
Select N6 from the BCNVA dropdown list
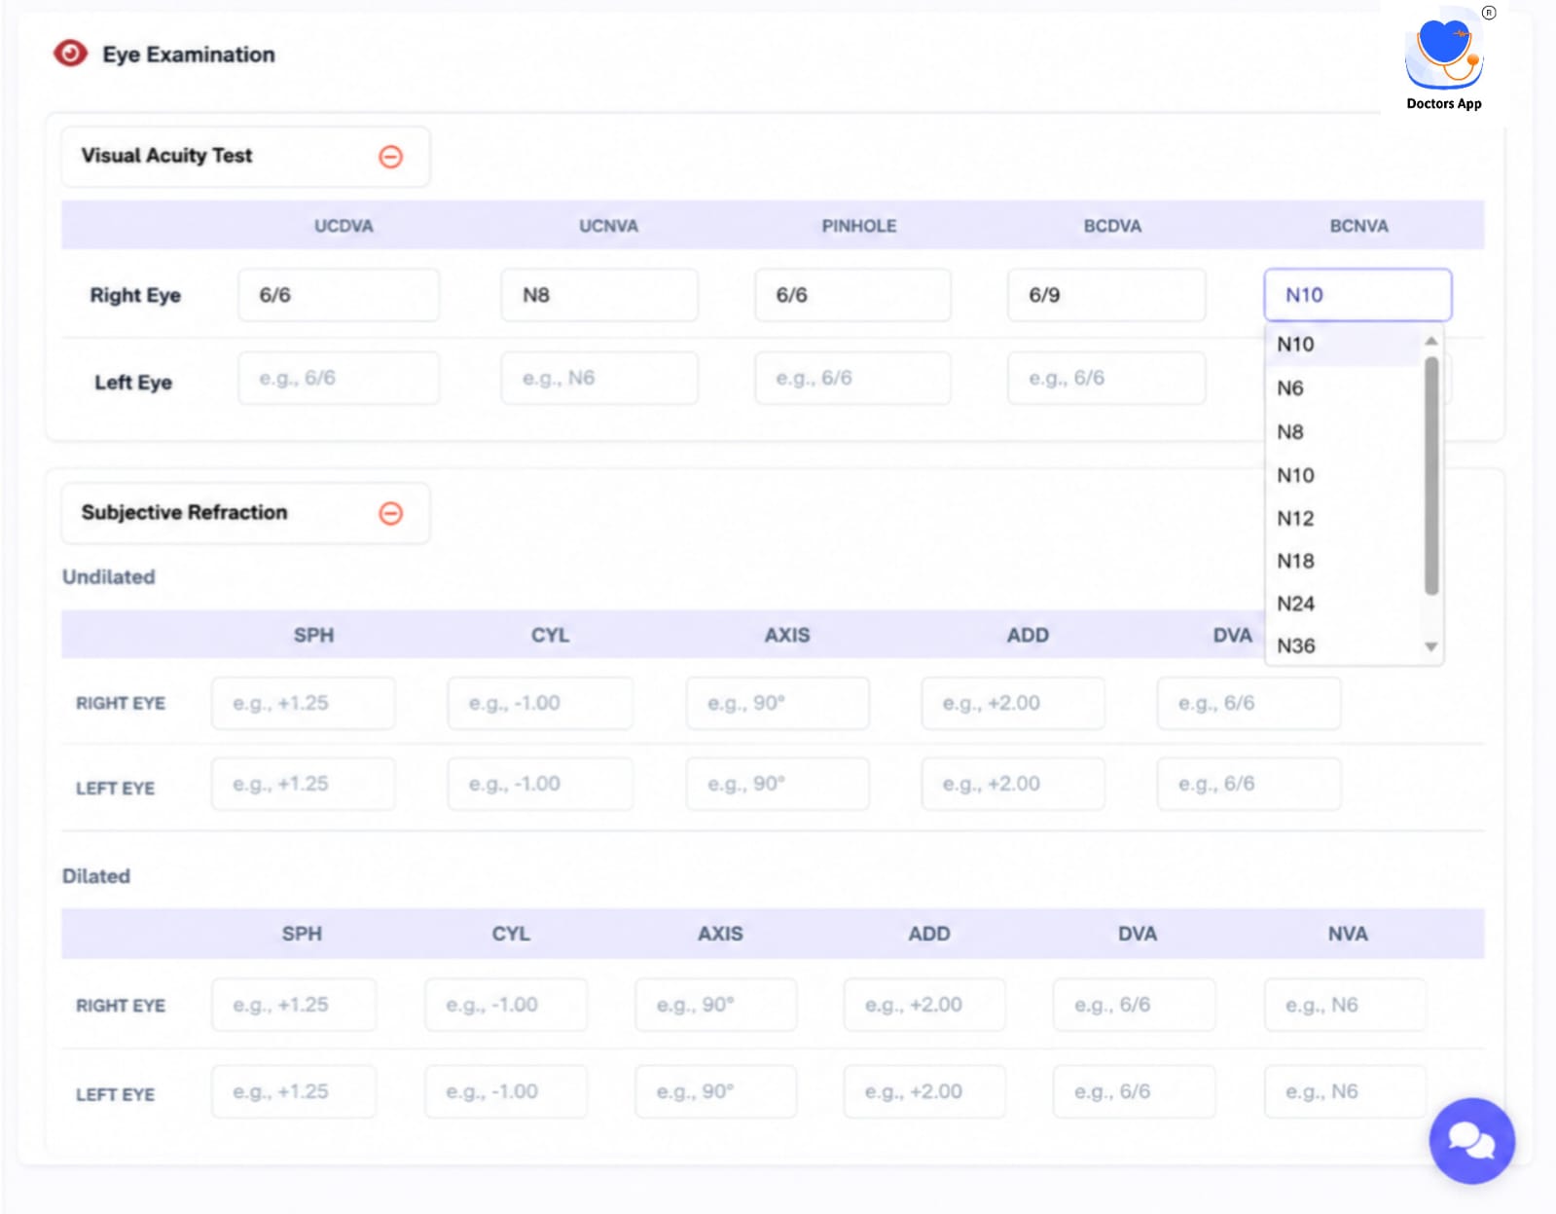pyautogui.click(x=1344, y=387)
